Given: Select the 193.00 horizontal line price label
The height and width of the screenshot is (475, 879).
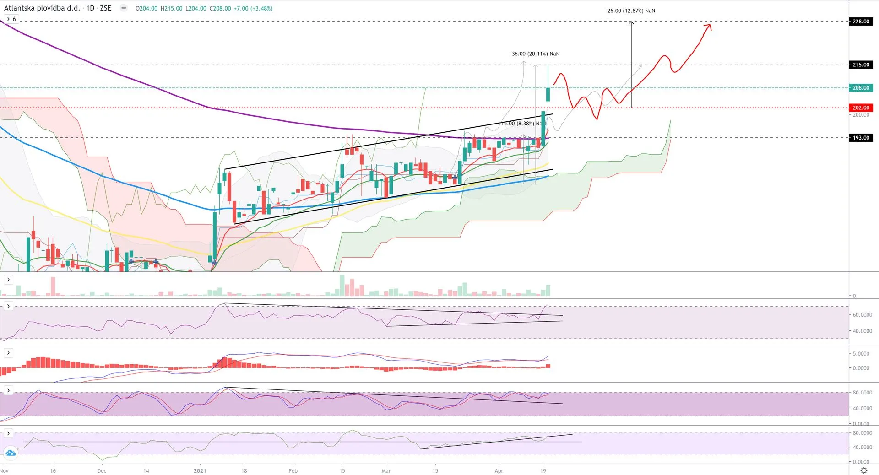Looking at the screenshot, I should click(x=860, y=138).
